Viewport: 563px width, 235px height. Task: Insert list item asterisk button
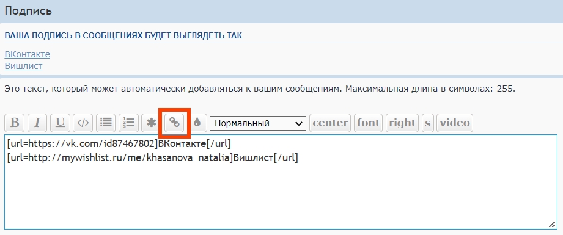tap(151, 123)
